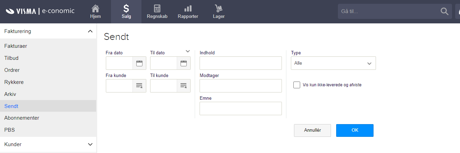Enable Vis kun ikke-leverede og afviste
The width and height of the screenshot is (460, 153).
point(297,85)
